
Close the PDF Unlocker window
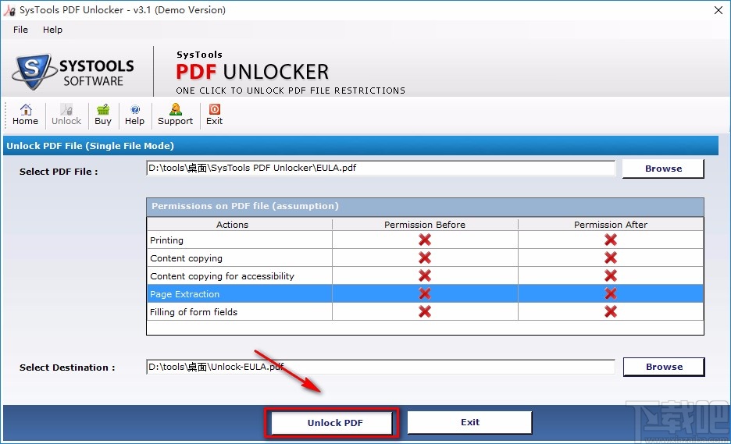(719, 10)
